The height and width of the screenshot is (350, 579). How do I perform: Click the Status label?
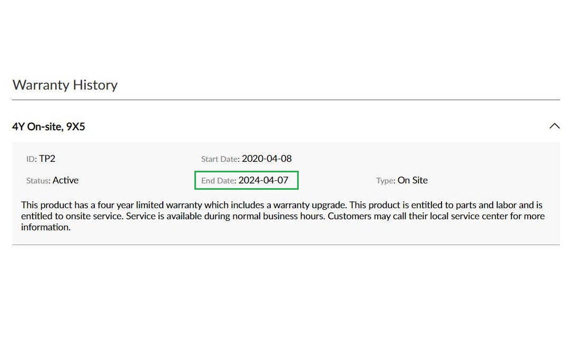click(38, 181)
